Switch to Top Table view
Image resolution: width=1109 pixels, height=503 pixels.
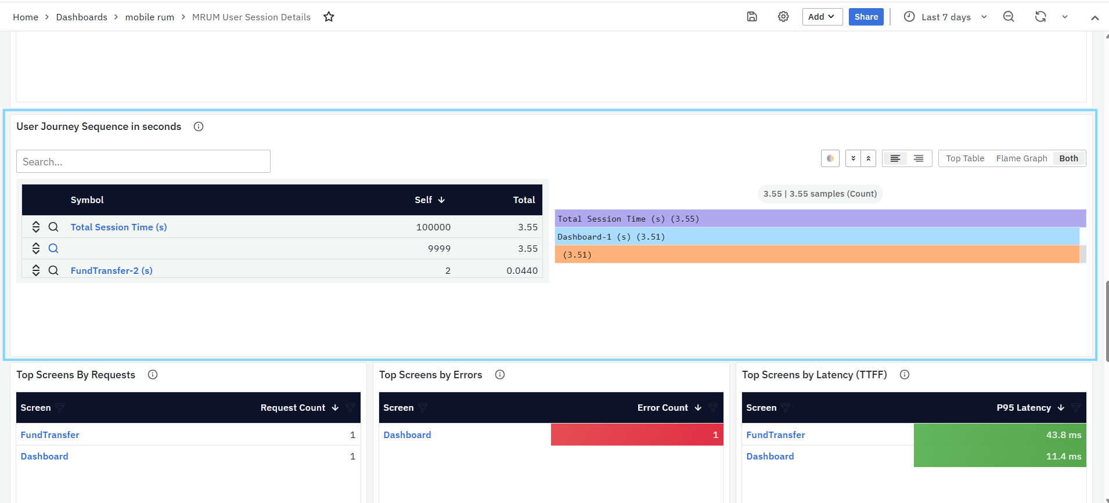[965, 158]
